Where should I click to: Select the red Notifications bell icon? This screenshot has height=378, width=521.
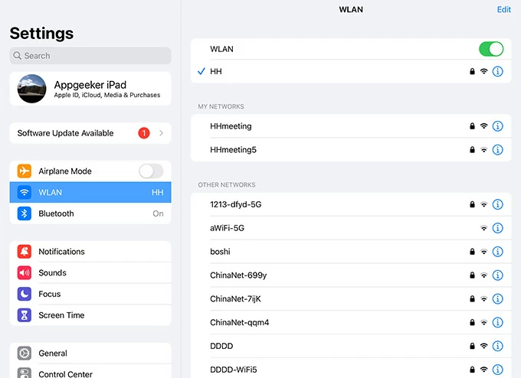25,252
